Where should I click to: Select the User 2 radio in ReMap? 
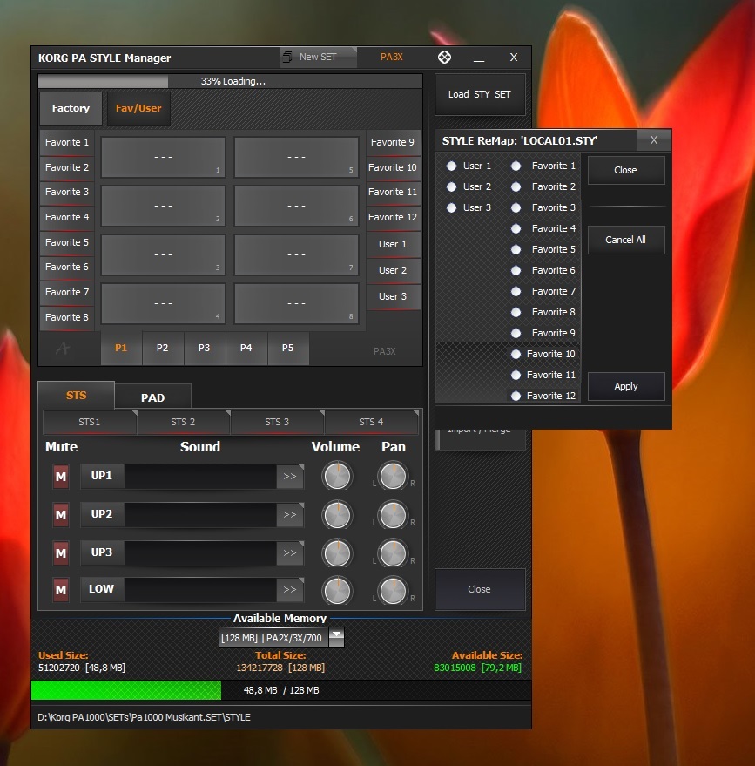451,186
